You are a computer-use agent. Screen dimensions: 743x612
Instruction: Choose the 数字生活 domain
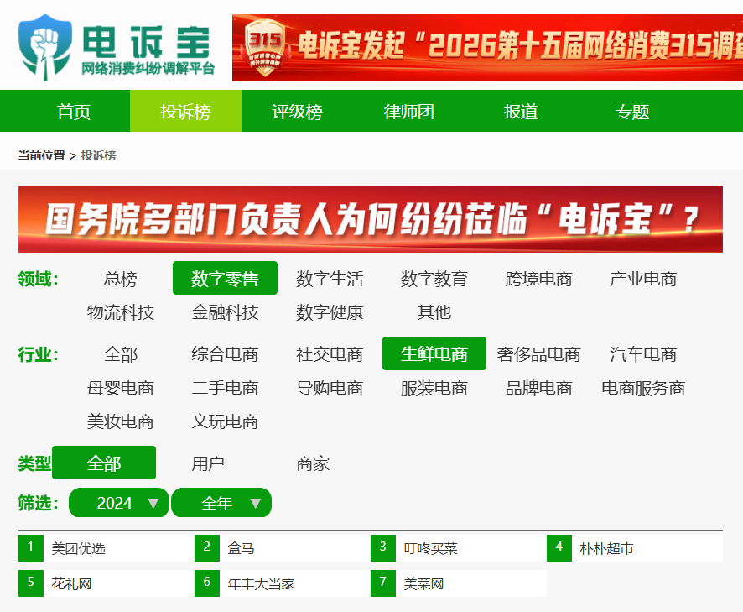click(330, 279)
